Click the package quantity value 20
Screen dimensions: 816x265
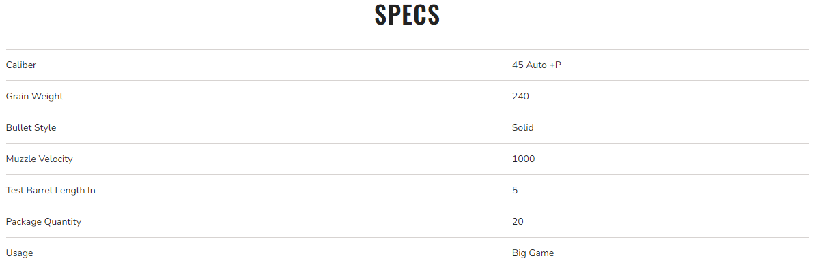coord(518,222)
